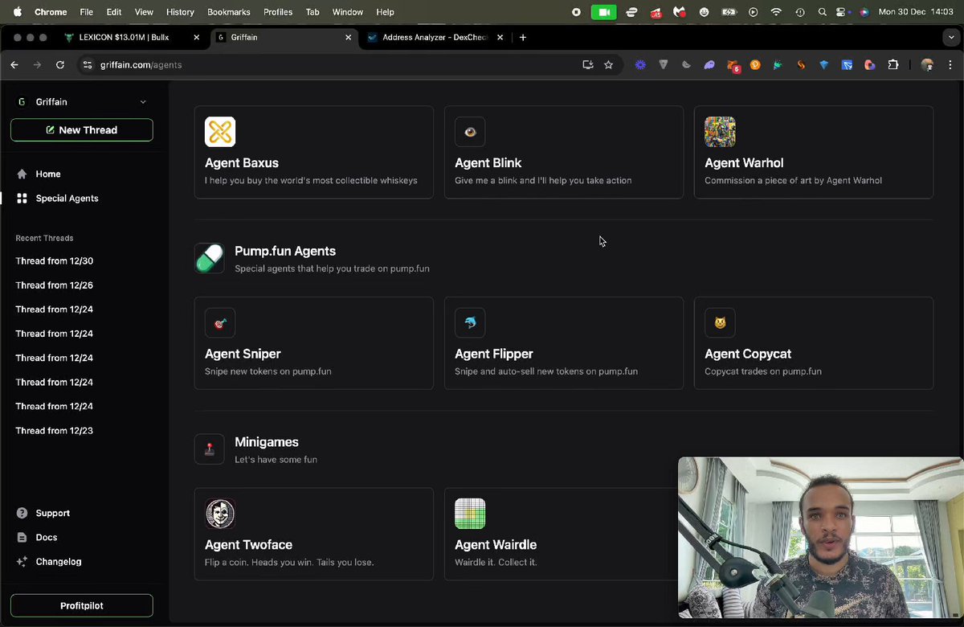The height and width of the screenshot is (627, 964).
Task: Click the Agent Wairdle title
Action: [496, 544]
